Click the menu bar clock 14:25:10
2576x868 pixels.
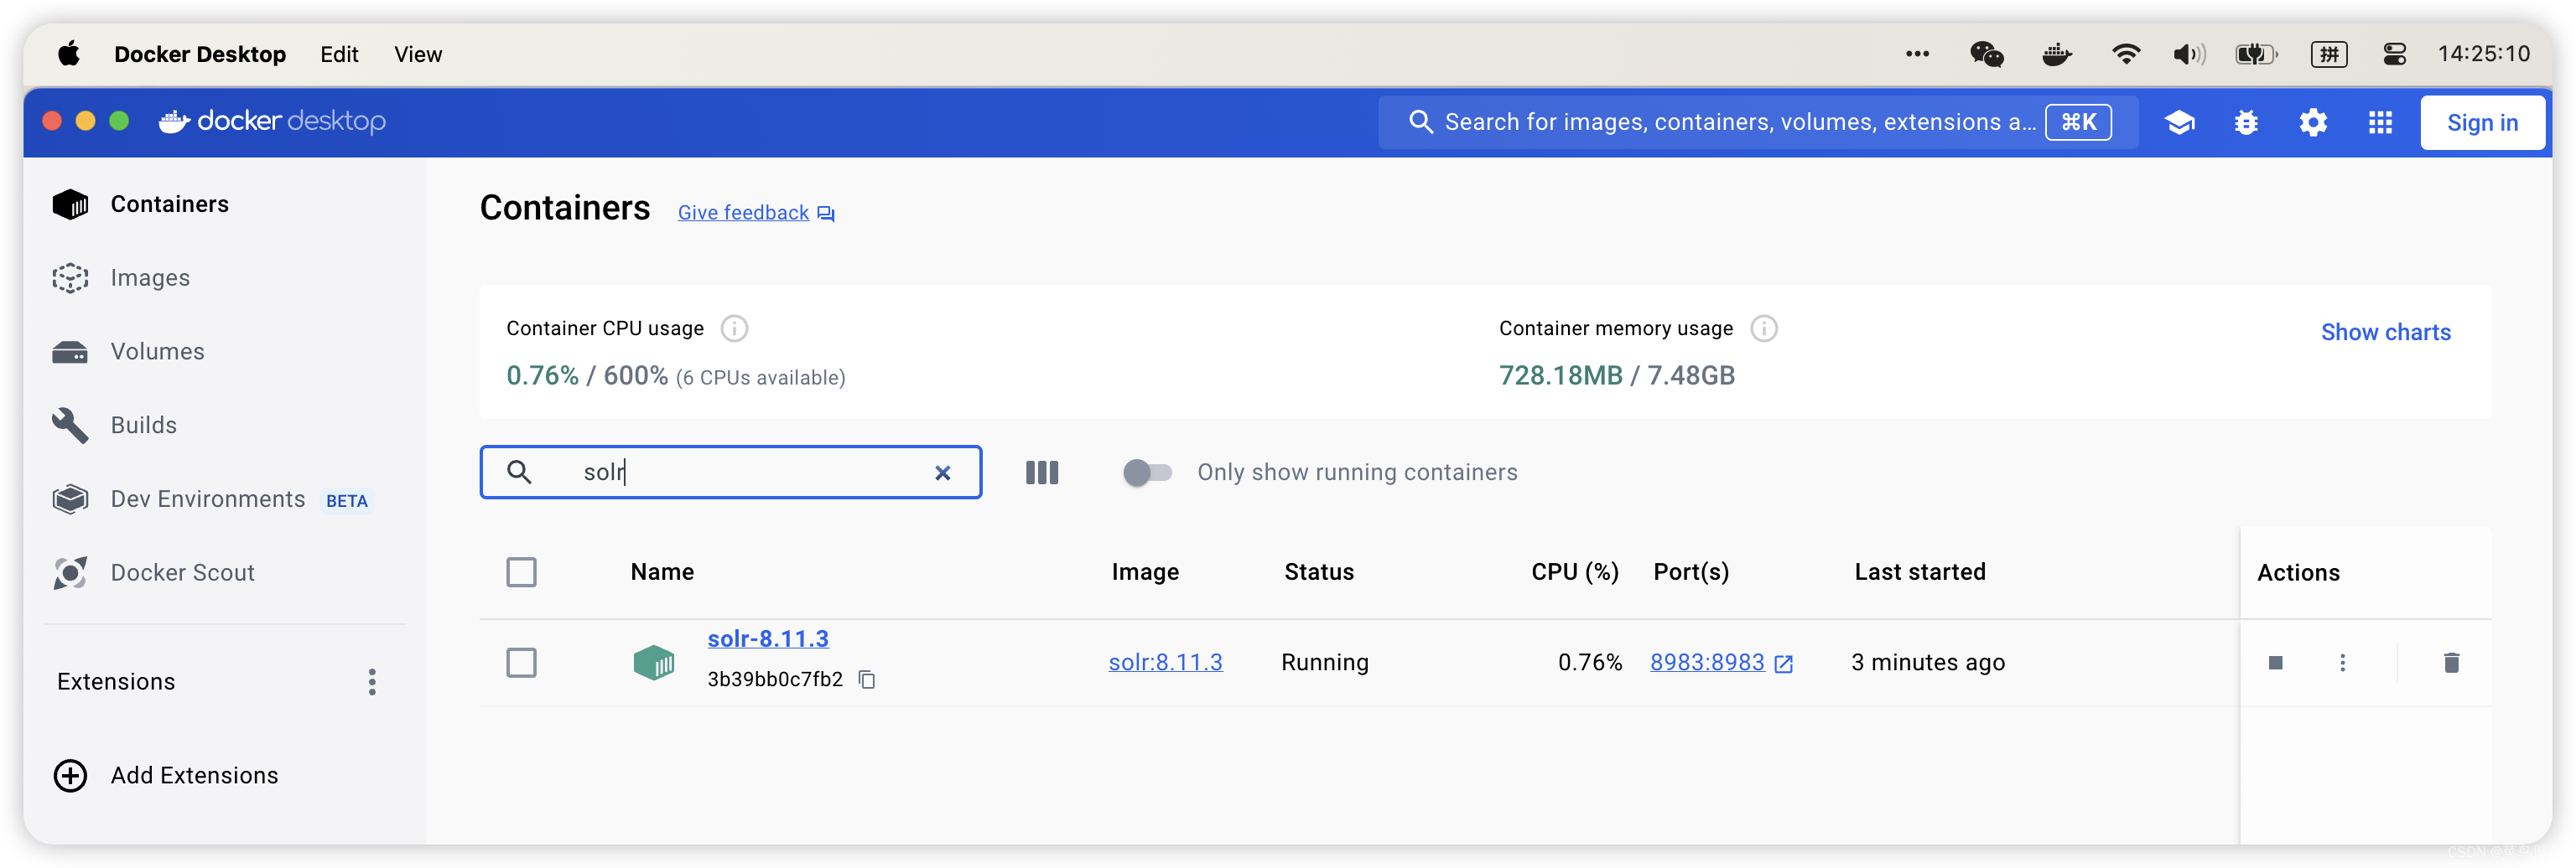2483,54
